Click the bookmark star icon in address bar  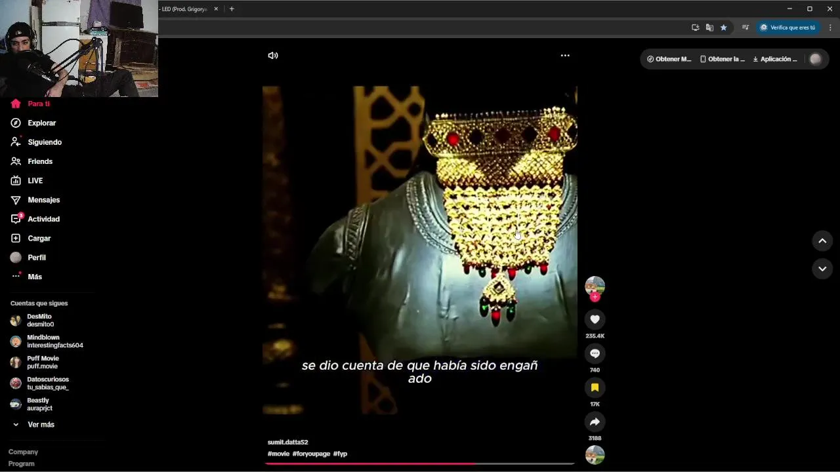click(723, 28)
